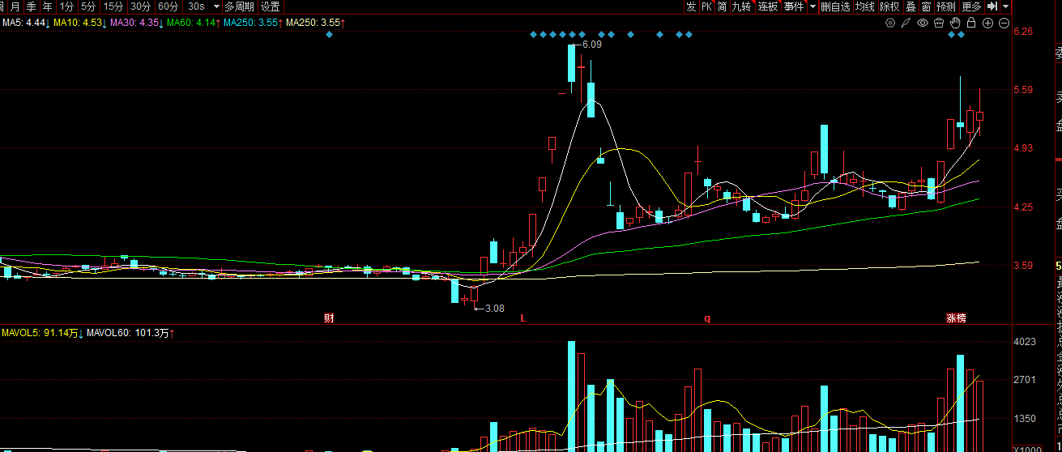Select the hand pan tool
The width and height of the screenshot is (1062, 452).
tap(955, 23)
